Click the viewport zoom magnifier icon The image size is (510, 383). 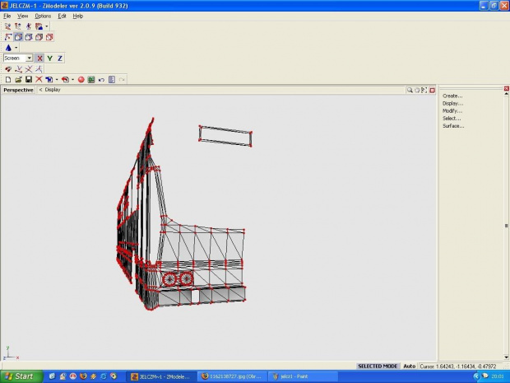coord(410,90)
